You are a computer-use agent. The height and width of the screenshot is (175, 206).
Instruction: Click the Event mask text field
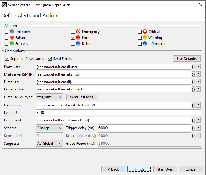[113, 120]
